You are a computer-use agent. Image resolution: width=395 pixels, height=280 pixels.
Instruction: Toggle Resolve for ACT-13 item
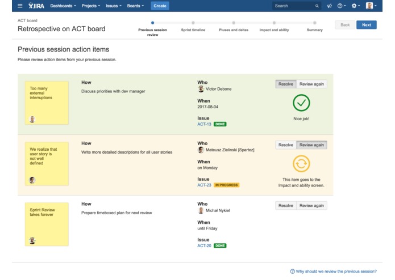(x=286, y=84)
